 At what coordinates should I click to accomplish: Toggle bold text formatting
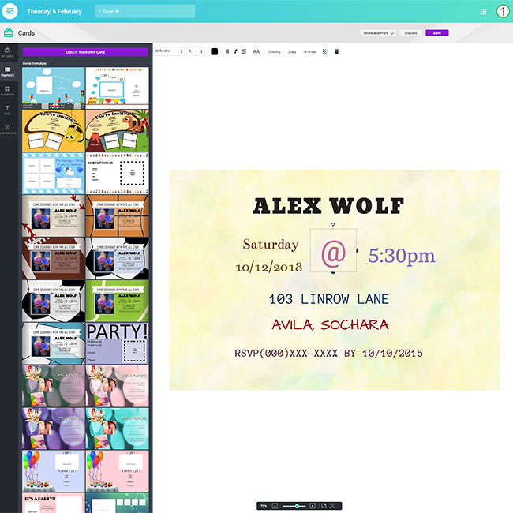click(x=227, y=51)
